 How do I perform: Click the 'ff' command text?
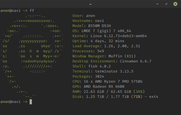pyautogui.click(x=32, y=11)
